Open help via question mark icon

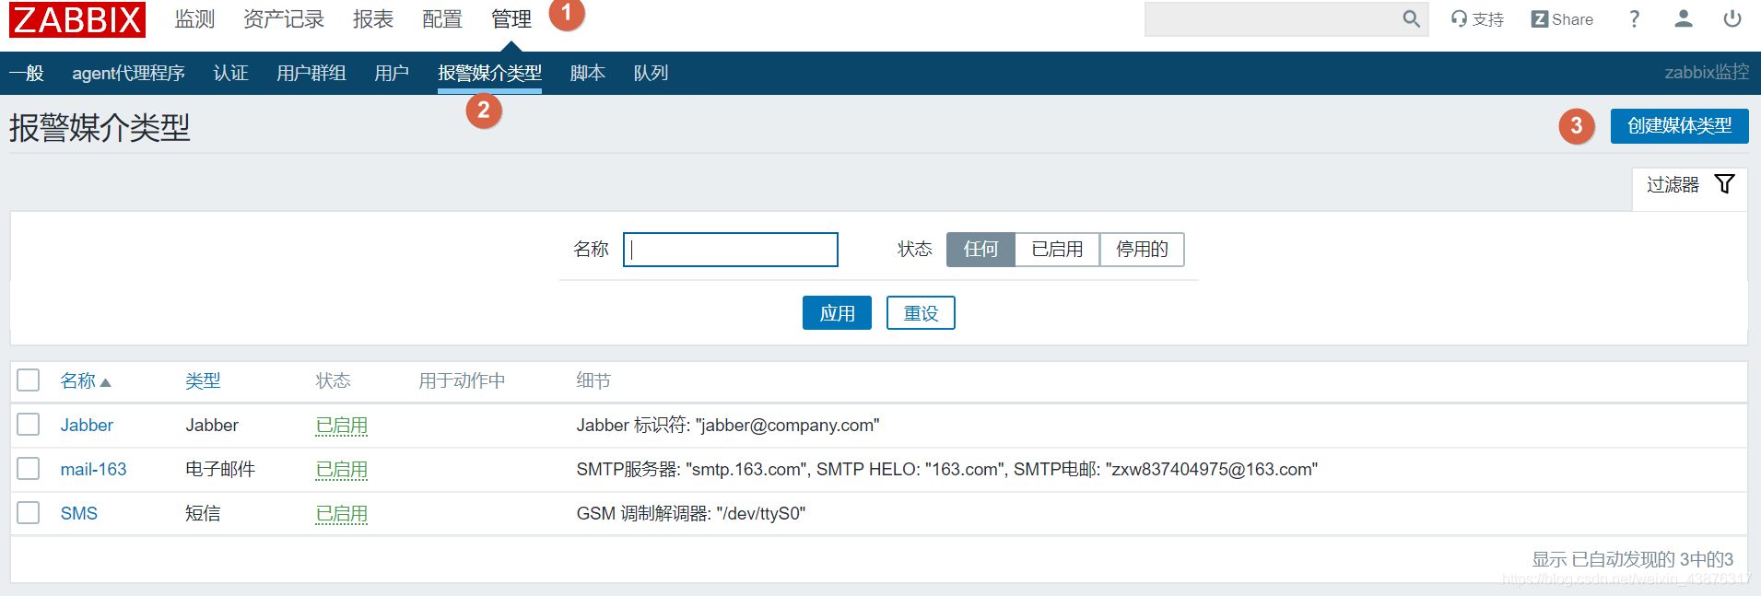click(1634, 19)
